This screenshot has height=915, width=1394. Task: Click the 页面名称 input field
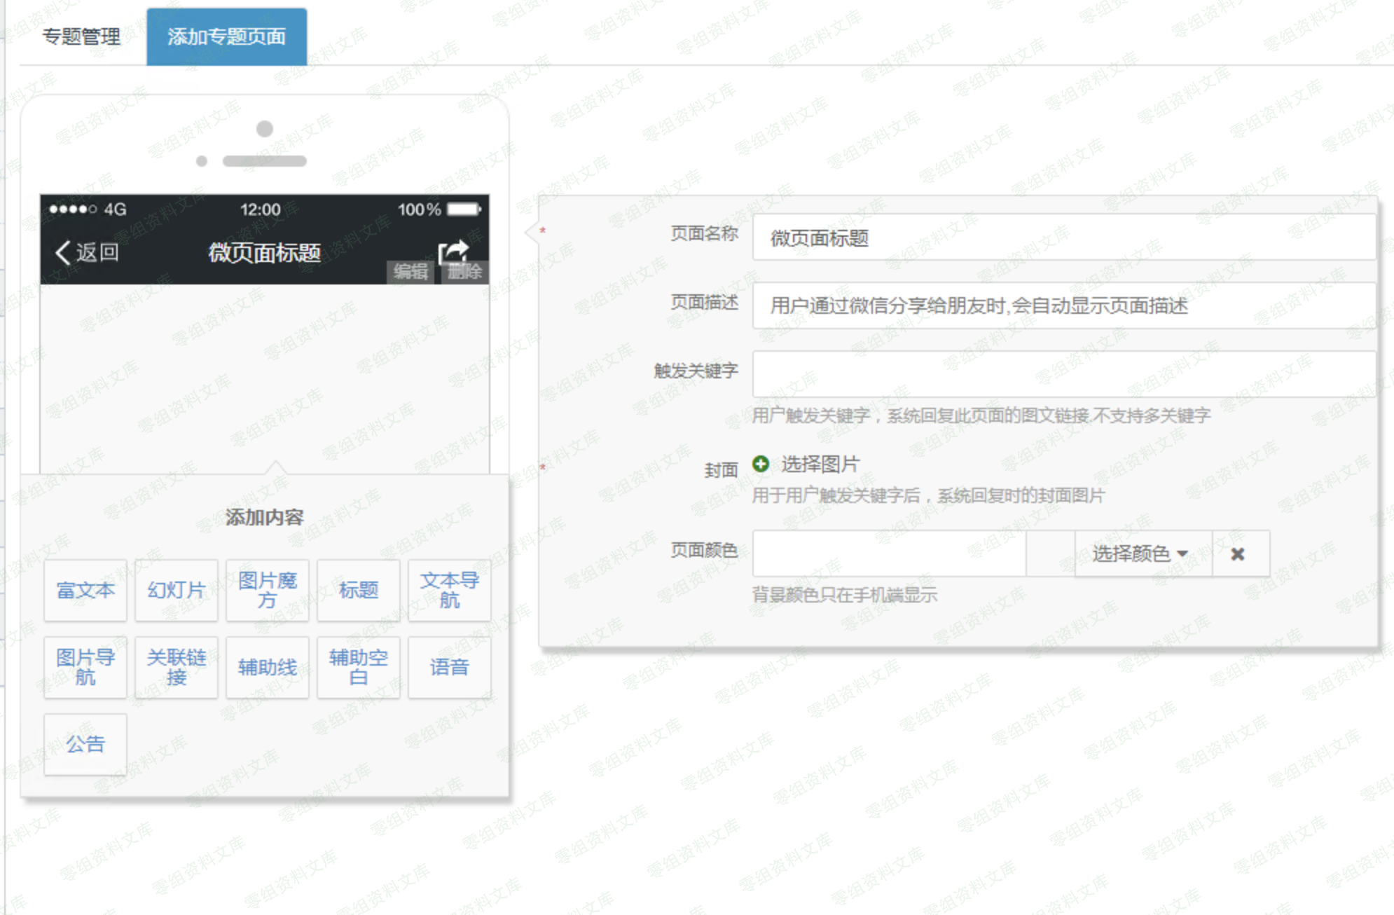[x=1063, y=238]
